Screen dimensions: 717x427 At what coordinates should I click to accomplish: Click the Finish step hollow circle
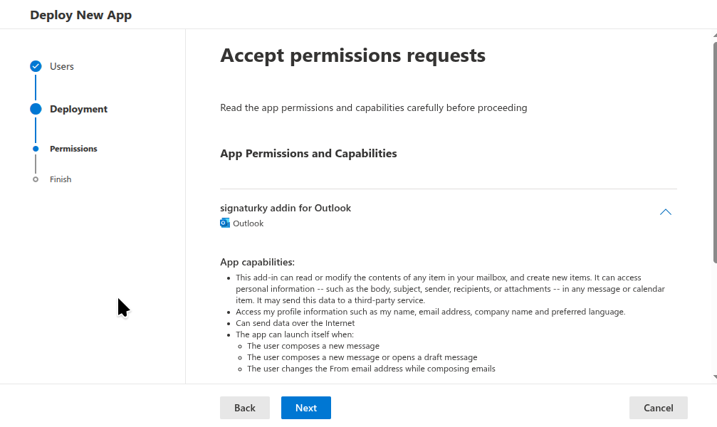[x=36, y=179]
